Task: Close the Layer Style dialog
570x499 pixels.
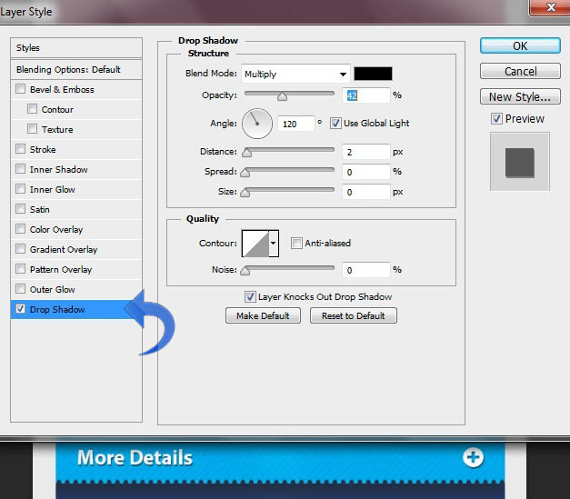Action: [550, 7]
